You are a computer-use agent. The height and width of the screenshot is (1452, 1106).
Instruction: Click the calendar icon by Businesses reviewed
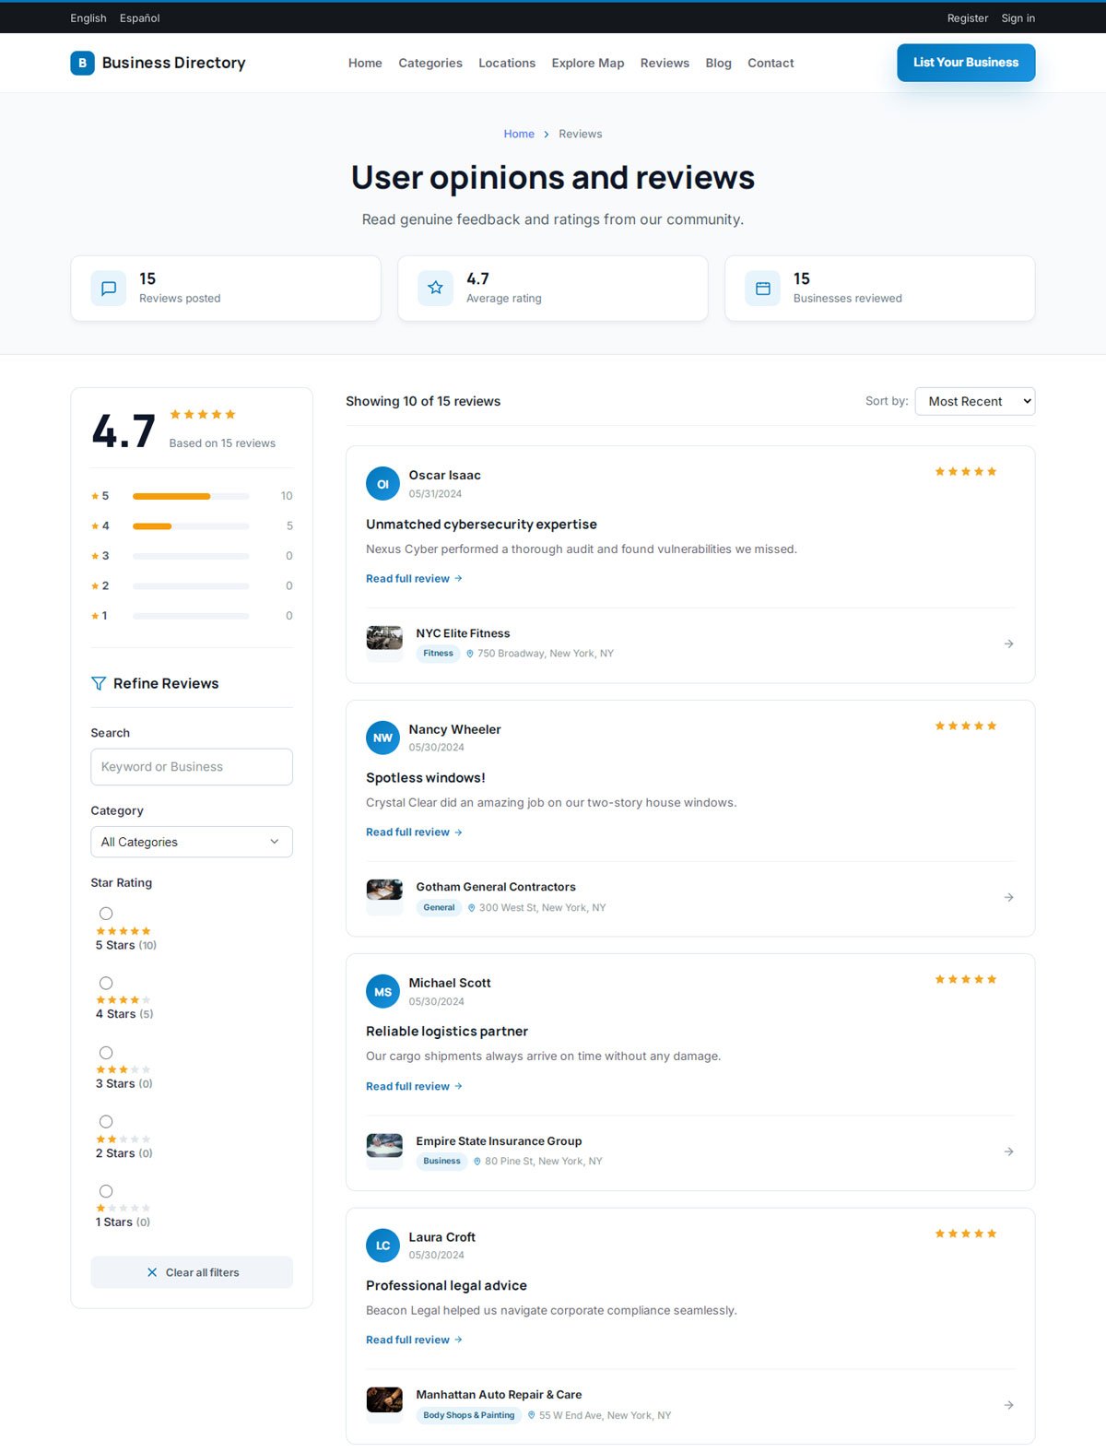pos(762,289)
